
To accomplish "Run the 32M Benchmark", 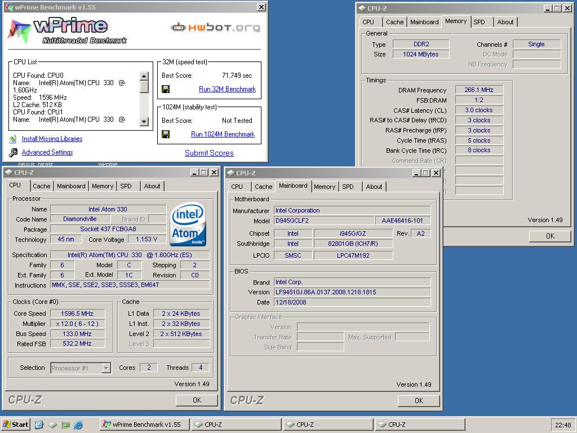I will tap(227, 89).
